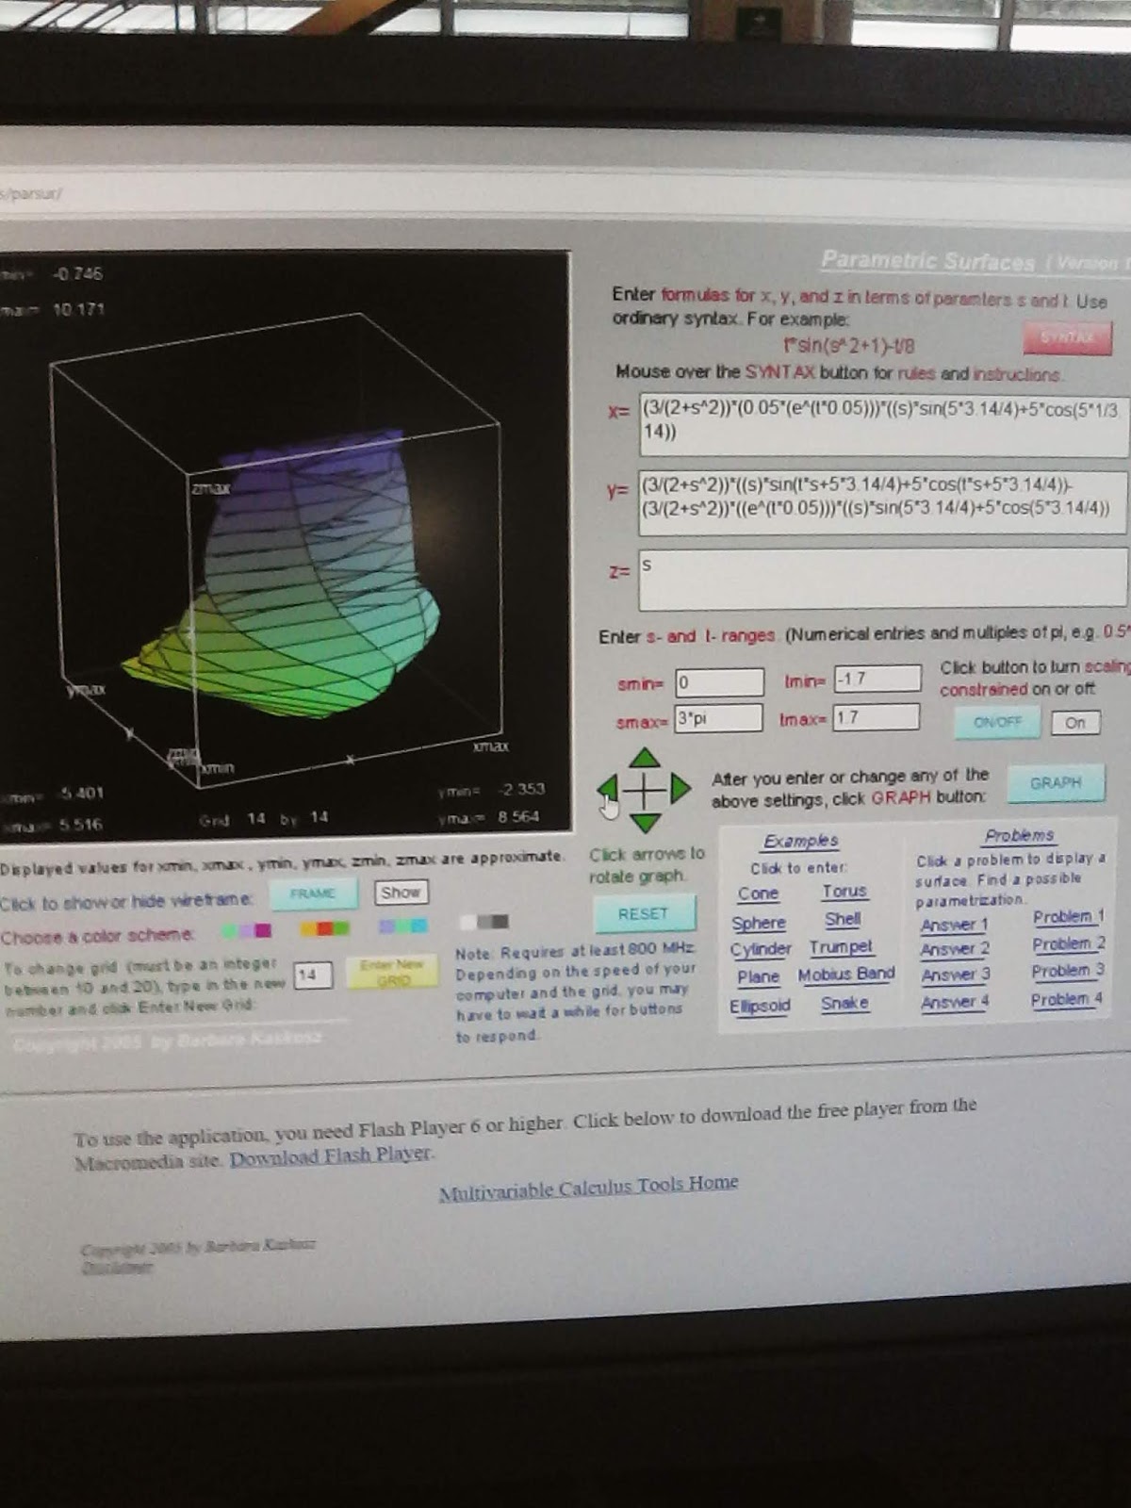Image resolution: width=1131 pixels, height=1508 pixels.
Task: Choose the orange-red-green color scheme
Action: [324, 928]
